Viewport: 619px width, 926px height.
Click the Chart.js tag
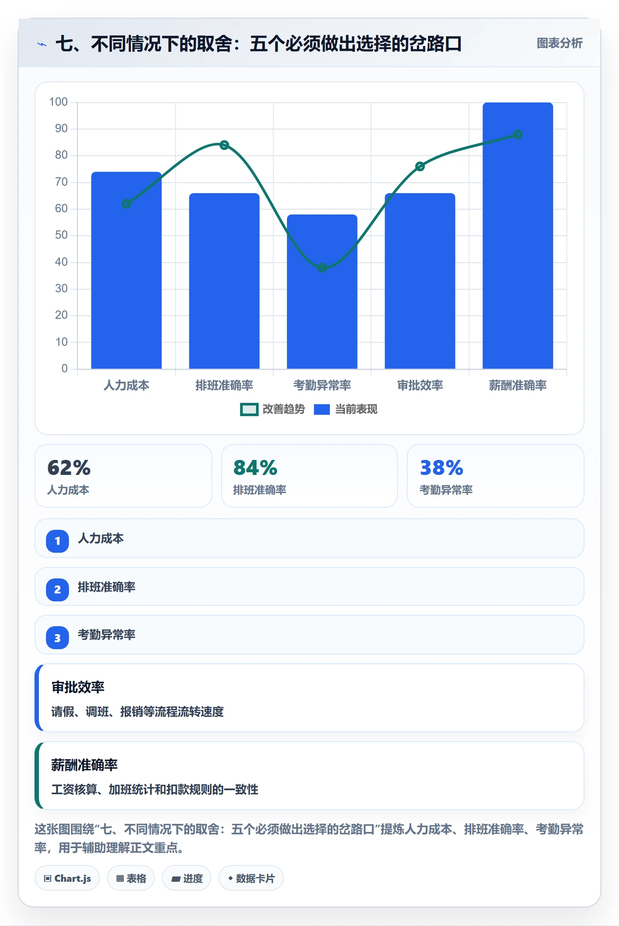pos(67,878)
